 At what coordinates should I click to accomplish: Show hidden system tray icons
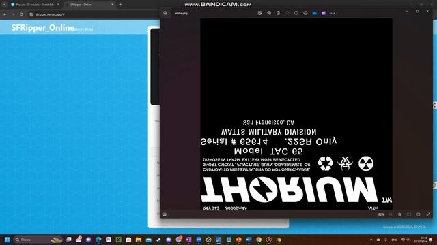[371, 240]
